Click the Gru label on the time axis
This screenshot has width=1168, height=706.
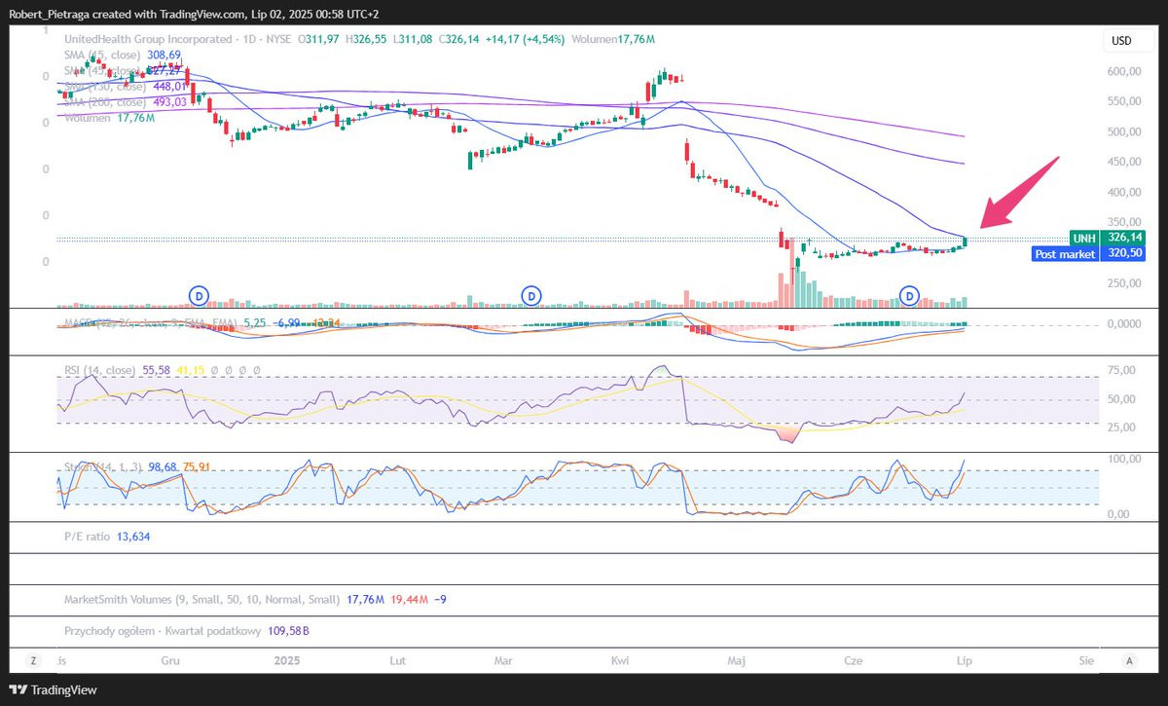click(x=170, y=660)
